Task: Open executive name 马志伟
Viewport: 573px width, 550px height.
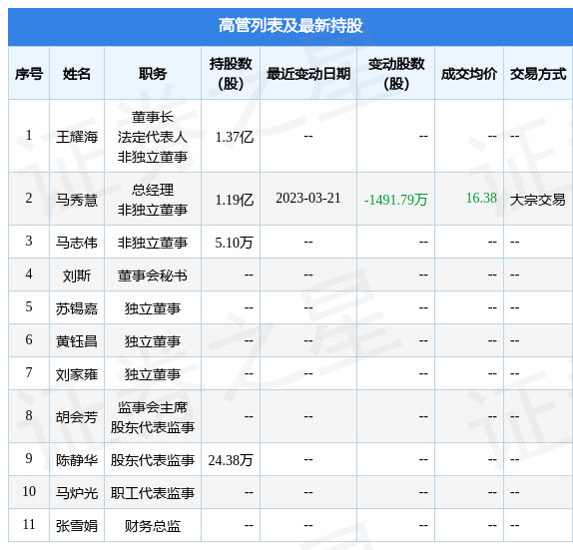Action: coord(77,243)
